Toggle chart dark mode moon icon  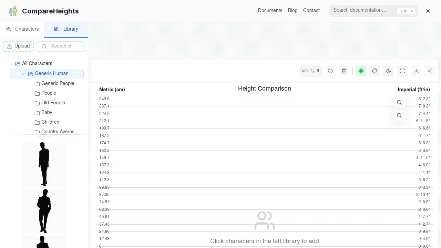pyautogui.click(x=389, y=71)
